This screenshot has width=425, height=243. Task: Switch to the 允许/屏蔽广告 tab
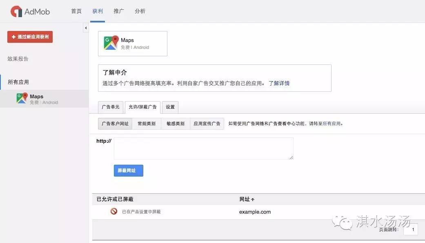pos(142,107)
